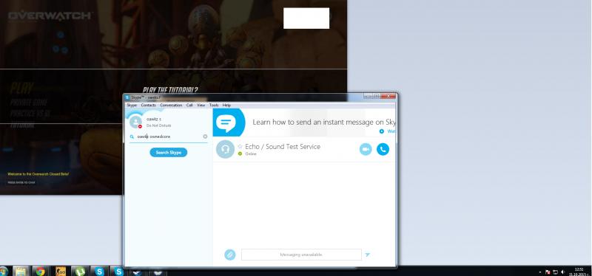Open the Echo contact avatar
This screenshot has width=592, height=276.
point(226,150)
